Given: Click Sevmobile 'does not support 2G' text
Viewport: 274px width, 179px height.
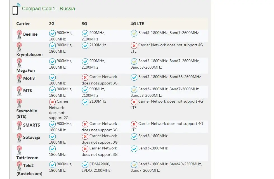Looking at the screenshot, I should (x=59, y=115).
